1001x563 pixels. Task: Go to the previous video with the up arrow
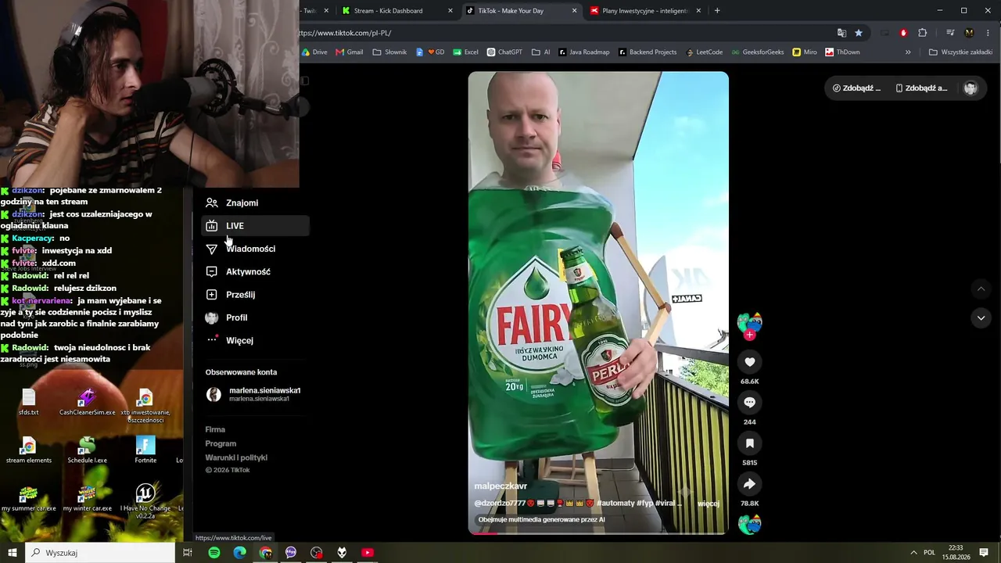click(981, 289)
